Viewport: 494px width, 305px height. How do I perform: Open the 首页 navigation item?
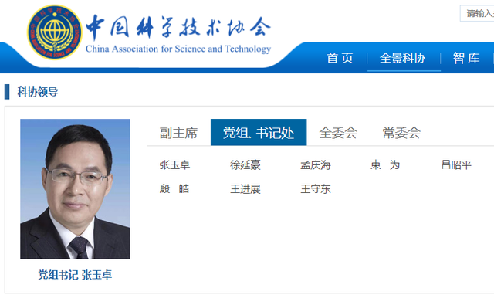340,58
